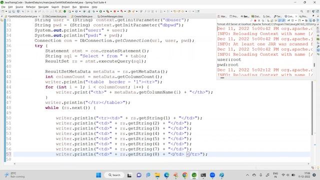Open the File menu
320x180 pixels.
click(3, 7)
